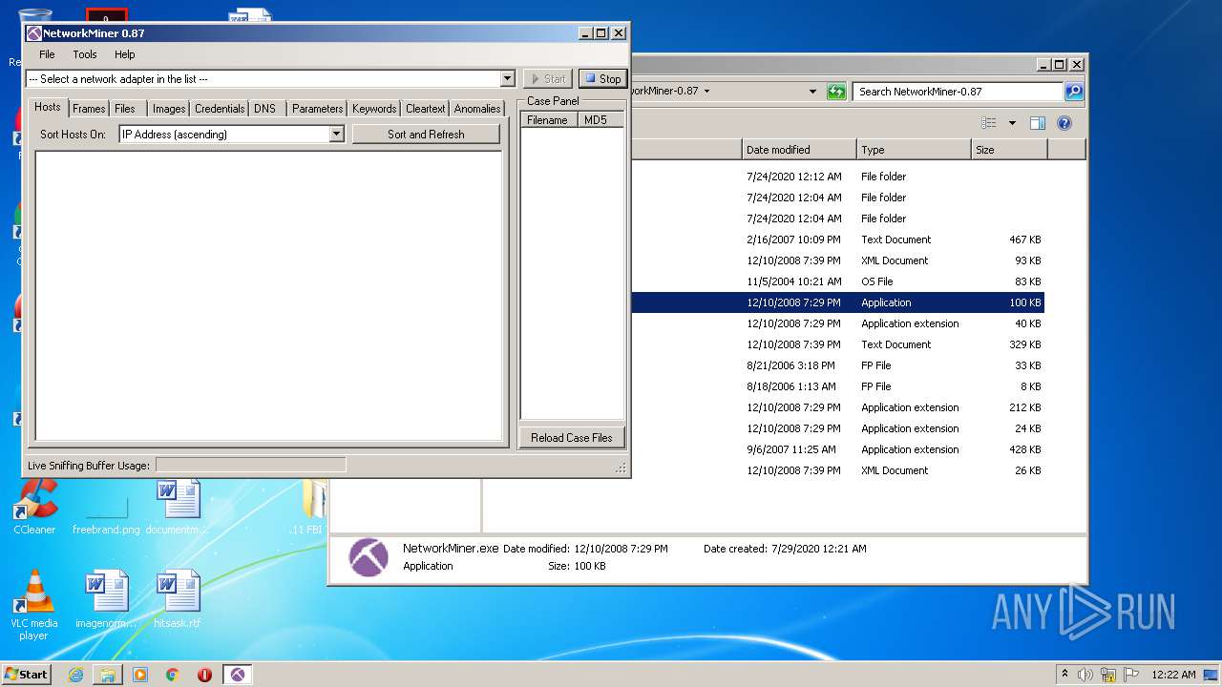Open the Opera browser taskbar icon

pos(204,675)
